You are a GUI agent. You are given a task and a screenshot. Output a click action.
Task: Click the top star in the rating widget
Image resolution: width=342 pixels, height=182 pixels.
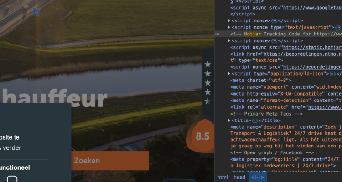point(208,65)
